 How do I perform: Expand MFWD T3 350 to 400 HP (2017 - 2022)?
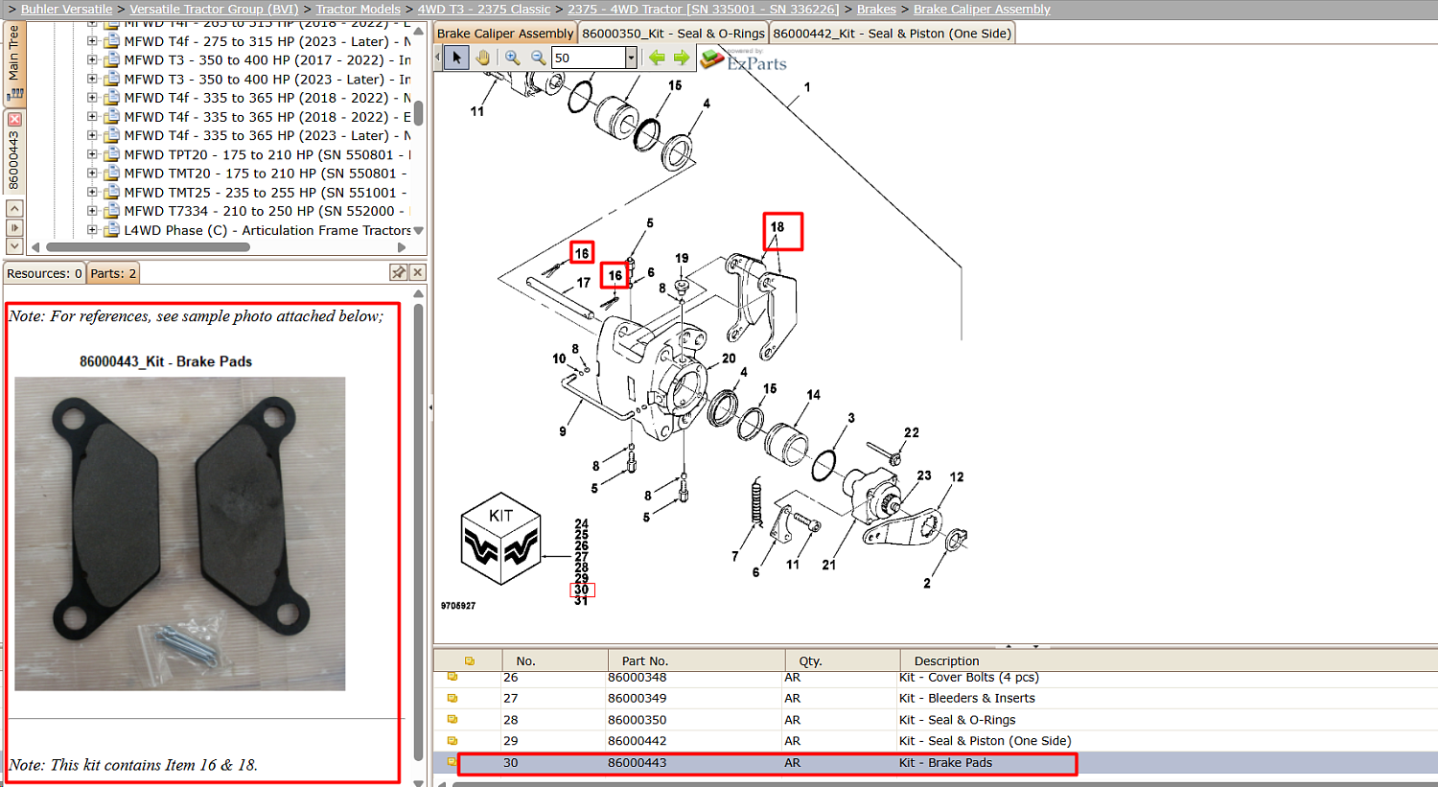click(x=92, y=59)
